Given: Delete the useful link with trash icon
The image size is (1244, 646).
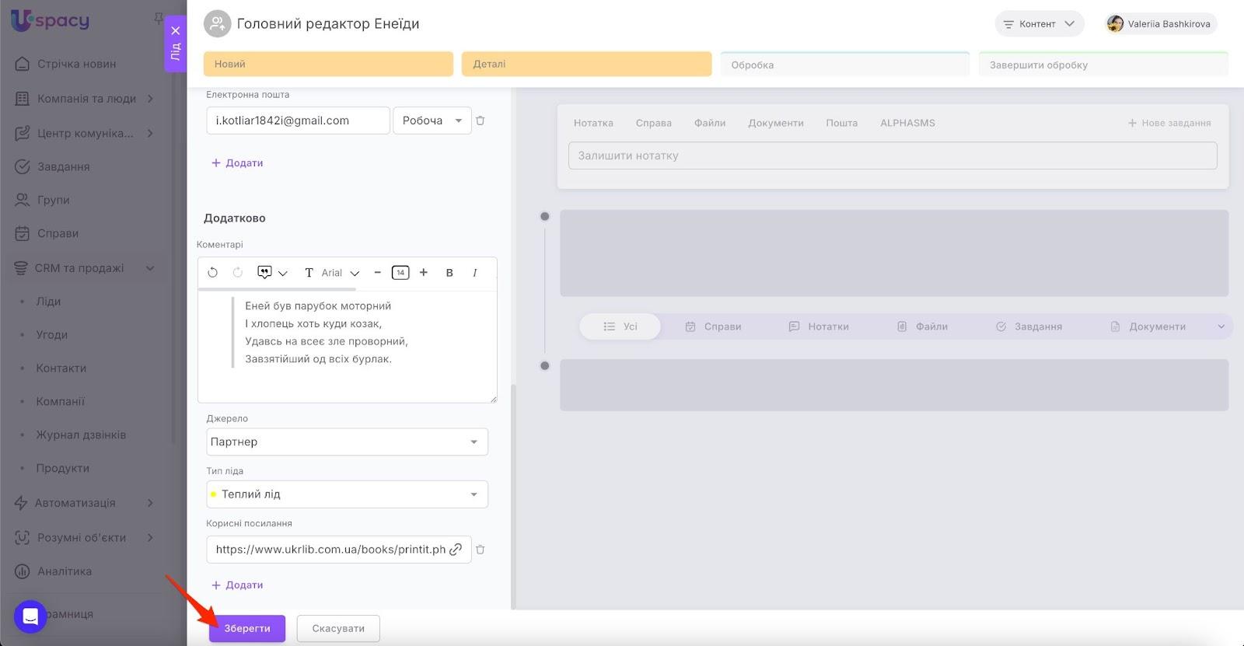Looking at the screenshot, I should pos(480,550).
